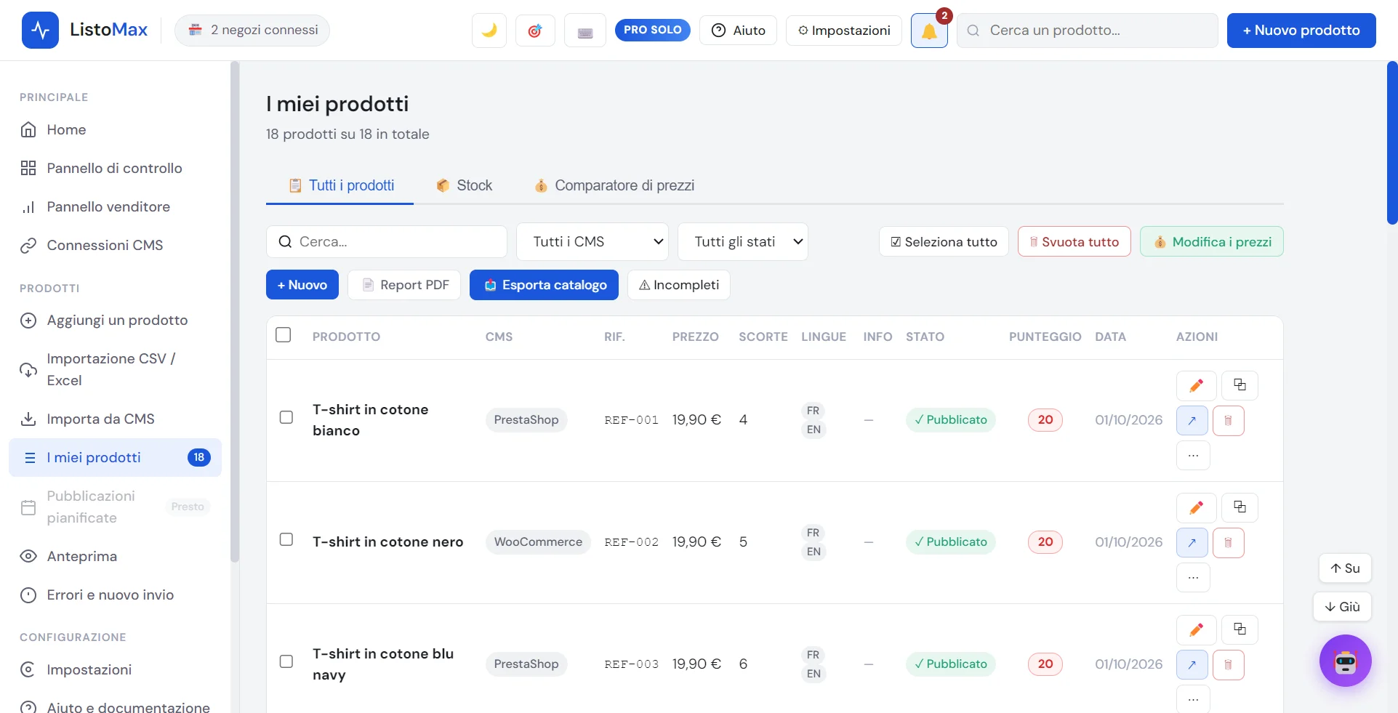Duplicate T-shirt in cotone bianco
The width and height of the screenshot is (1398, 713).
(x=1240, y=385)
